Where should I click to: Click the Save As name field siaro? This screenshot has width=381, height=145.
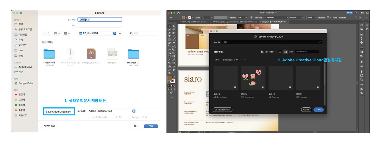[272, 42]
